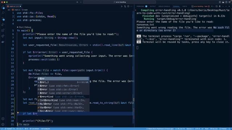Go back using the navigation arrow
Image resolution: width=232 pixels, height=130 pixels.
pyautogui.click(x=77, y=2)
